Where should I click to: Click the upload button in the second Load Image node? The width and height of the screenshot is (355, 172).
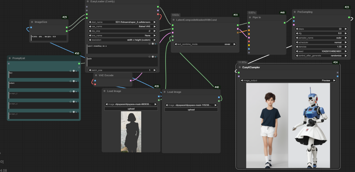(x=191, y=110)
